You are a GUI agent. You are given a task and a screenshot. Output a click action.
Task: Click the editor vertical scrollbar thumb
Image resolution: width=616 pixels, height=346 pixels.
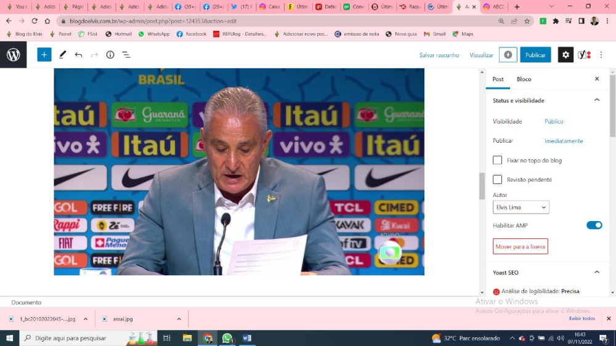coord(482,186)
